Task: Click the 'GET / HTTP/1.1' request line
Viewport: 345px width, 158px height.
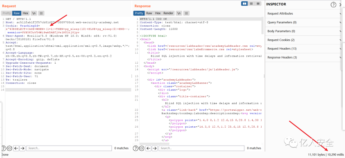Action: coord(18,19)
